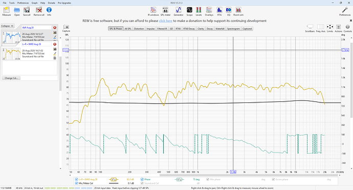Toggle L+R+SMID Aug 28 trace checkbox
Viewport: 353px width, 190px height.
click(x=77, y=179)
